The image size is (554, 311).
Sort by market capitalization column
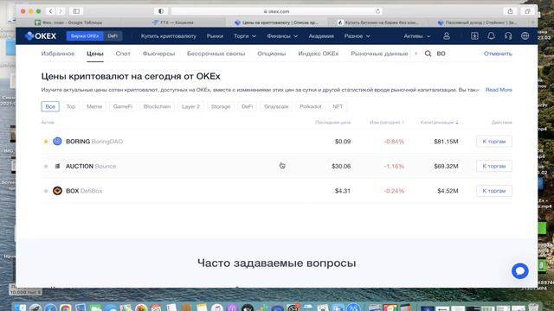click(x=439, y=123)
